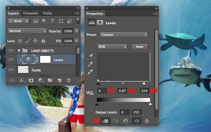Click the input midtones gray slider
This screenshot has width=211, height=132.
(123, 84)
